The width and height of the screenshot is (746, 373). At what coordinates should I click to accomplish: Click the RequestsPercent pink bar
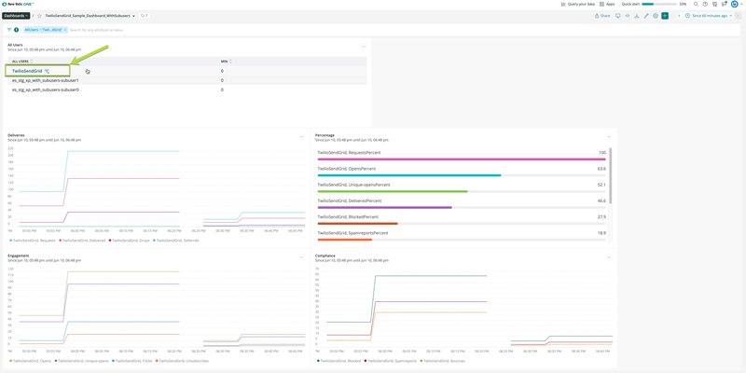click(x=461, y=159)
